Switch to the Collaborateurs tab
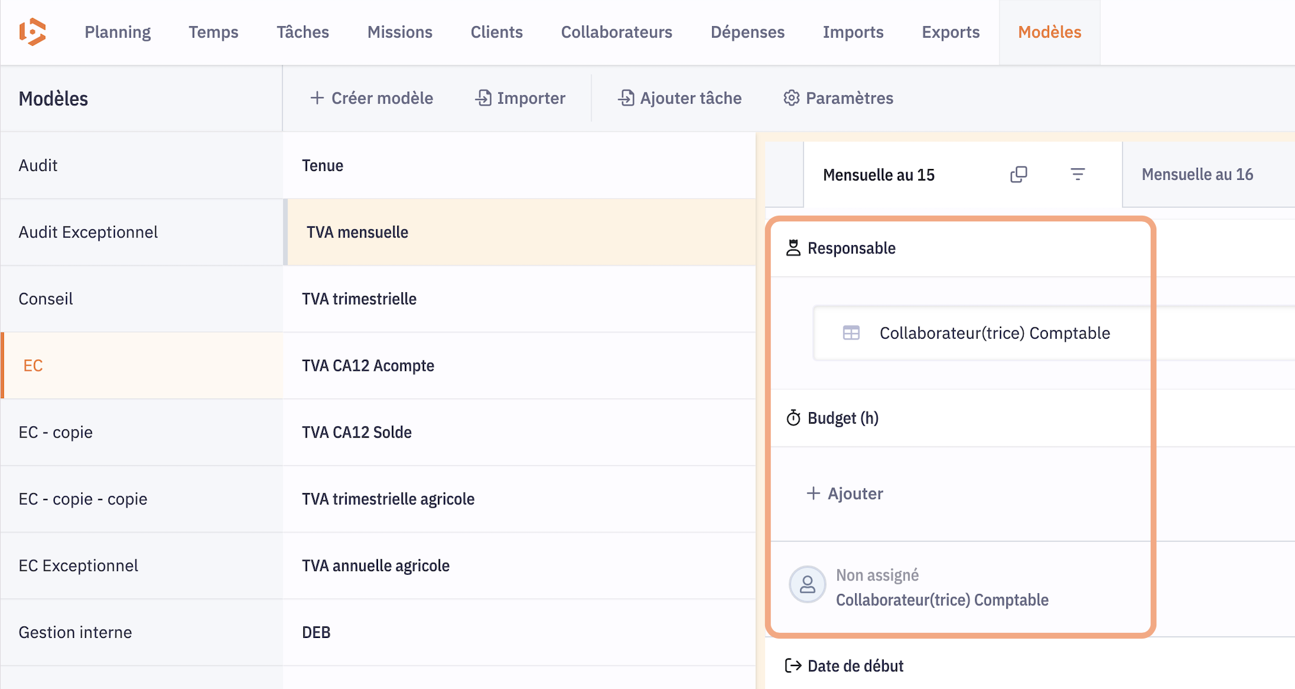 (616, 32)
